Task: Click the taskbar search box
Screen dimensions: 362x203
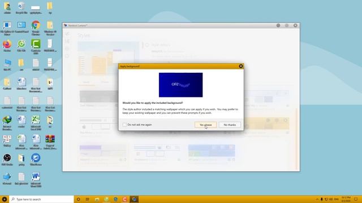Action: tap(41, 199)
